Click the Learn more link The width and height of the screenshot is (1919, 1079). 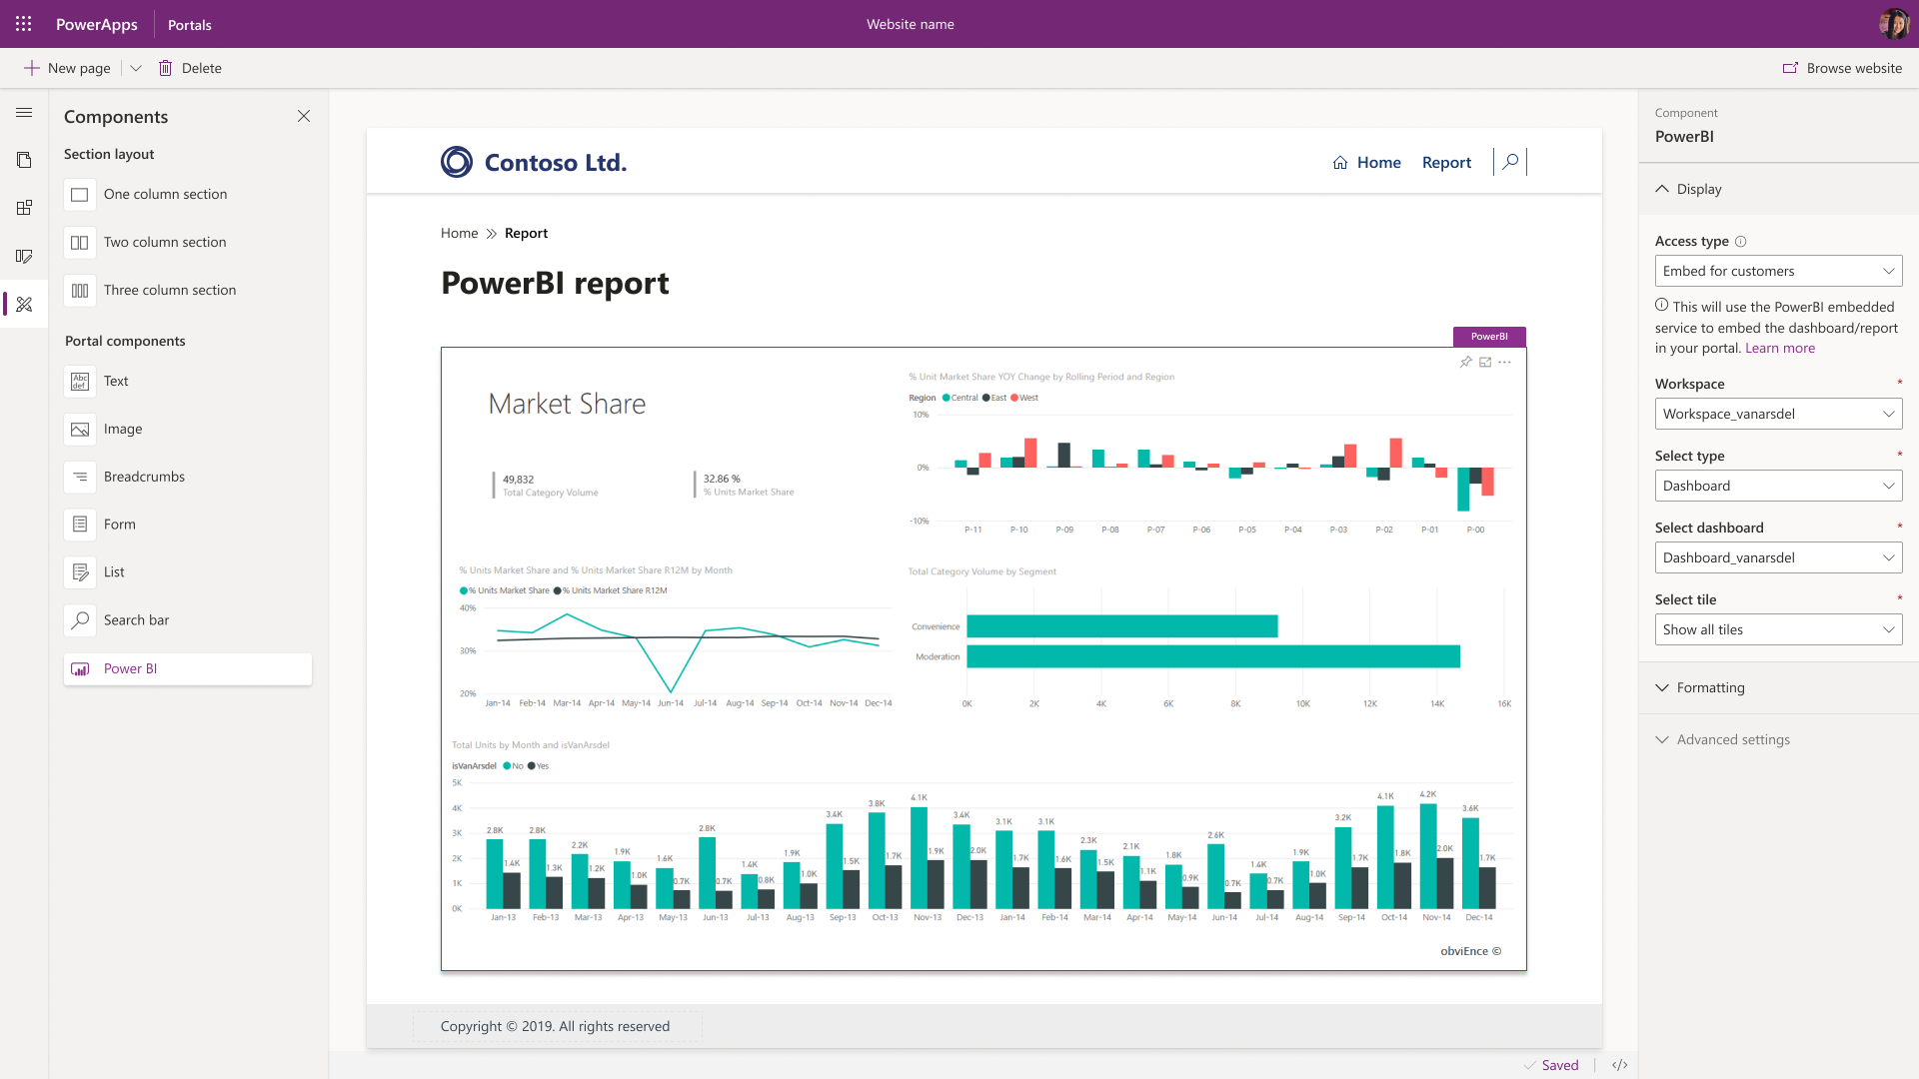(1779, 347)
